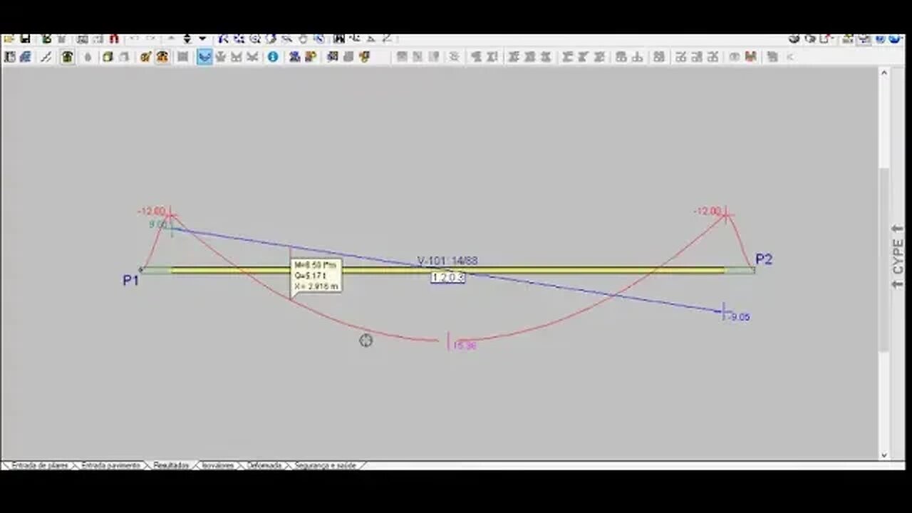The height and width of the screenshot is (513, 912).
Task: Click the left chevron at toolbar end
Action: [x=790, y=57]
